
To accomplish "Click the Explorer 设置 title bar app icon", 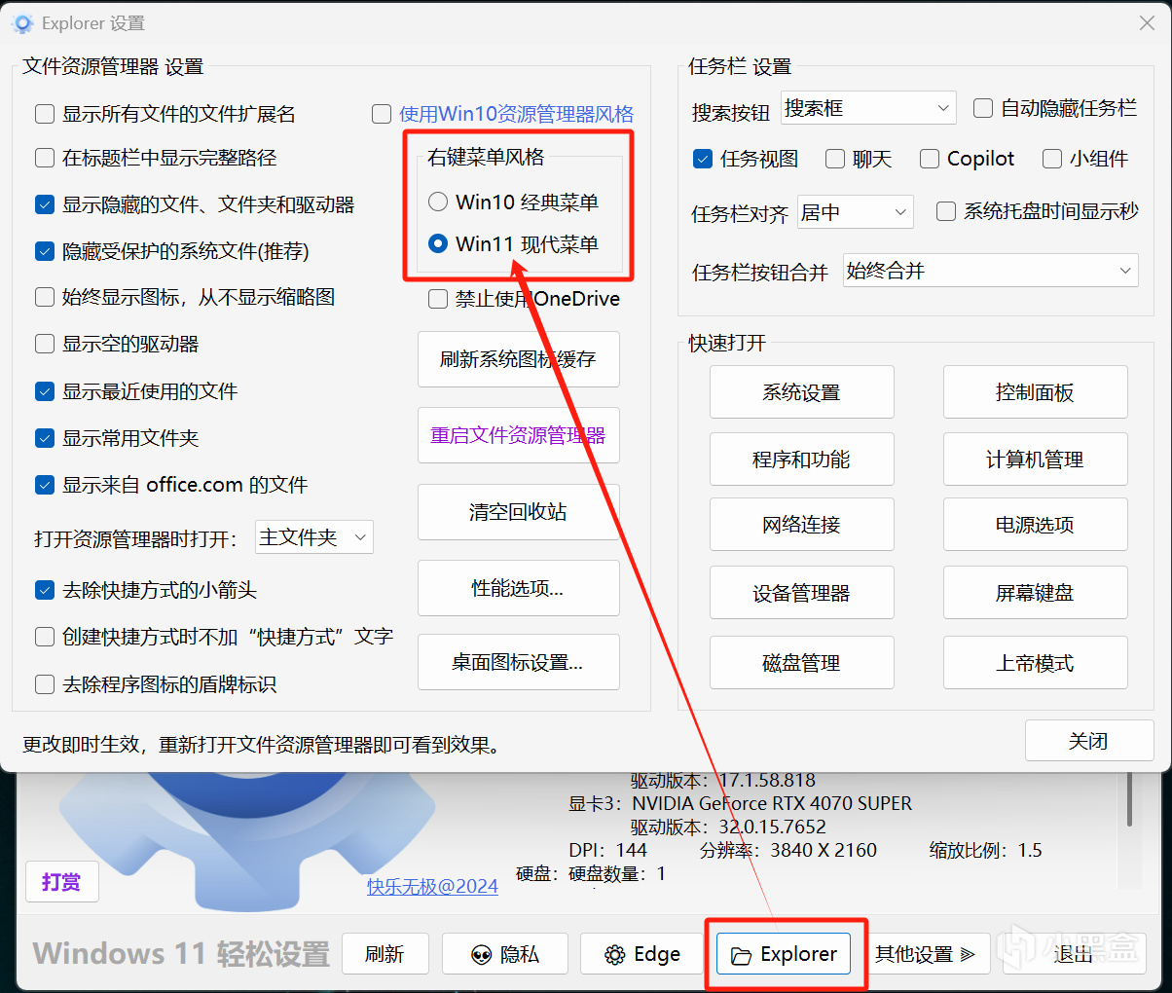I will click(x=22, y=23).
